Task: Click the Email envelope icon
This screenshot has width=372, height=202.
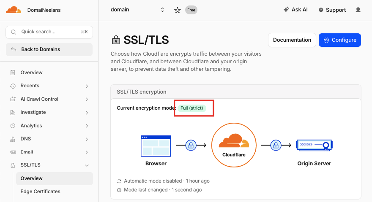Action: [x=13, y=152]
